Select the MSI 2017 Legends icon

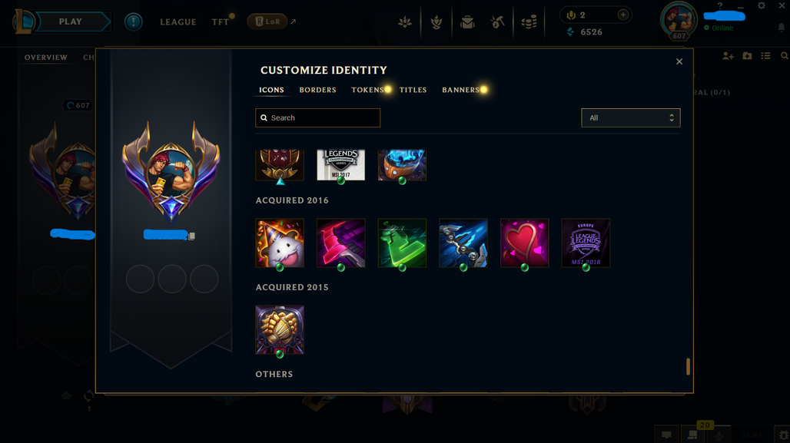[340, 164]
